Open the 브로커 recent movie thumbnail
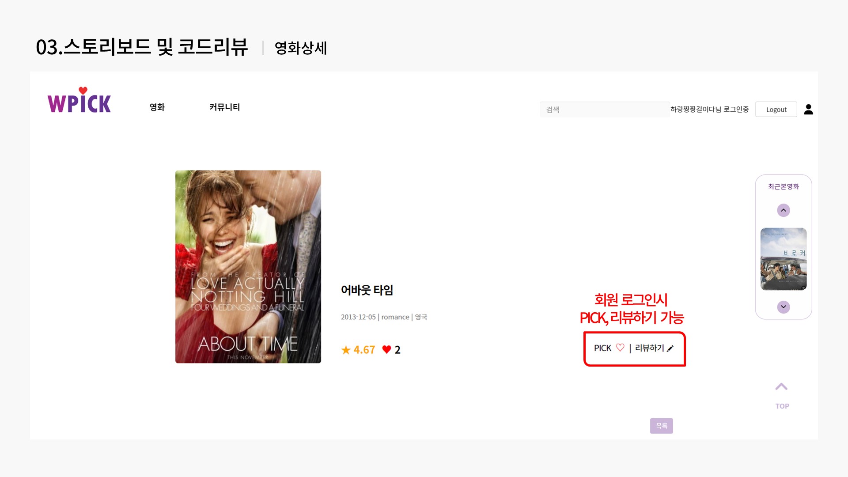This screenshot has width=848, height=477. pyautogui.click(x=783, y=259)
